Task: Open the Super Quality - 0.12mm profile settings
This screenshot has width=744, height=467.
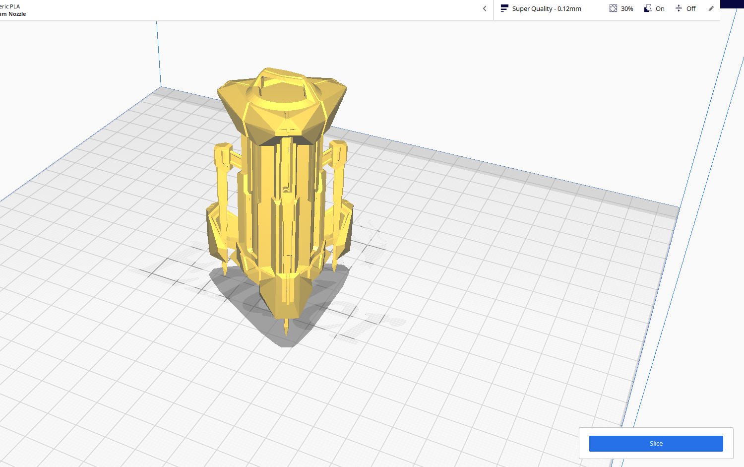Action: pyautogui.click(x=547, y=8)
